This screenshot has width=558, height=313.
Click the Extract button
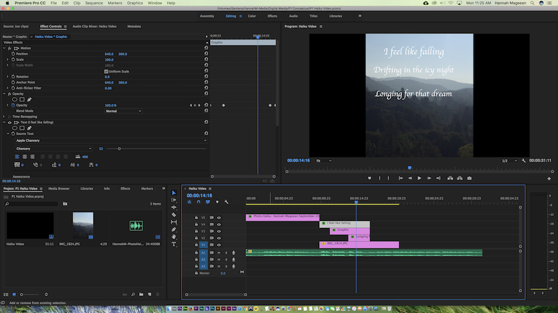click(460, 178)
